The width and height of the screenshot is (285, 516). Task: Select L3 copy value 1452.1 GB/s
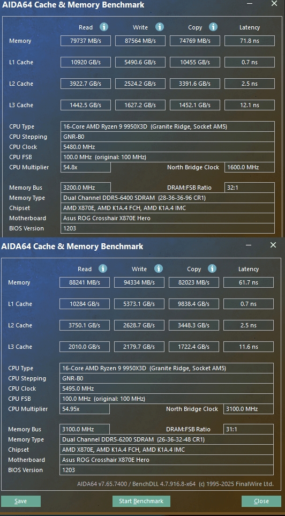tap(195, 105)
